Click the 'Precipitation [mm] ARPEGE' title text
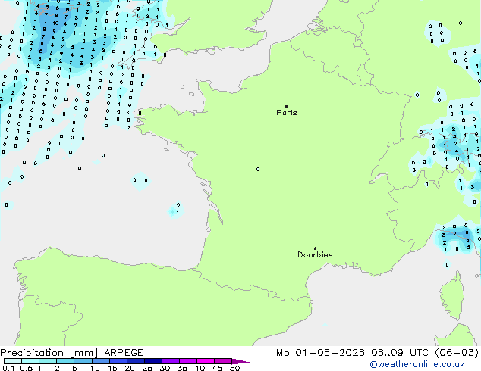481x371 pixels. click(x=71, y=353)
